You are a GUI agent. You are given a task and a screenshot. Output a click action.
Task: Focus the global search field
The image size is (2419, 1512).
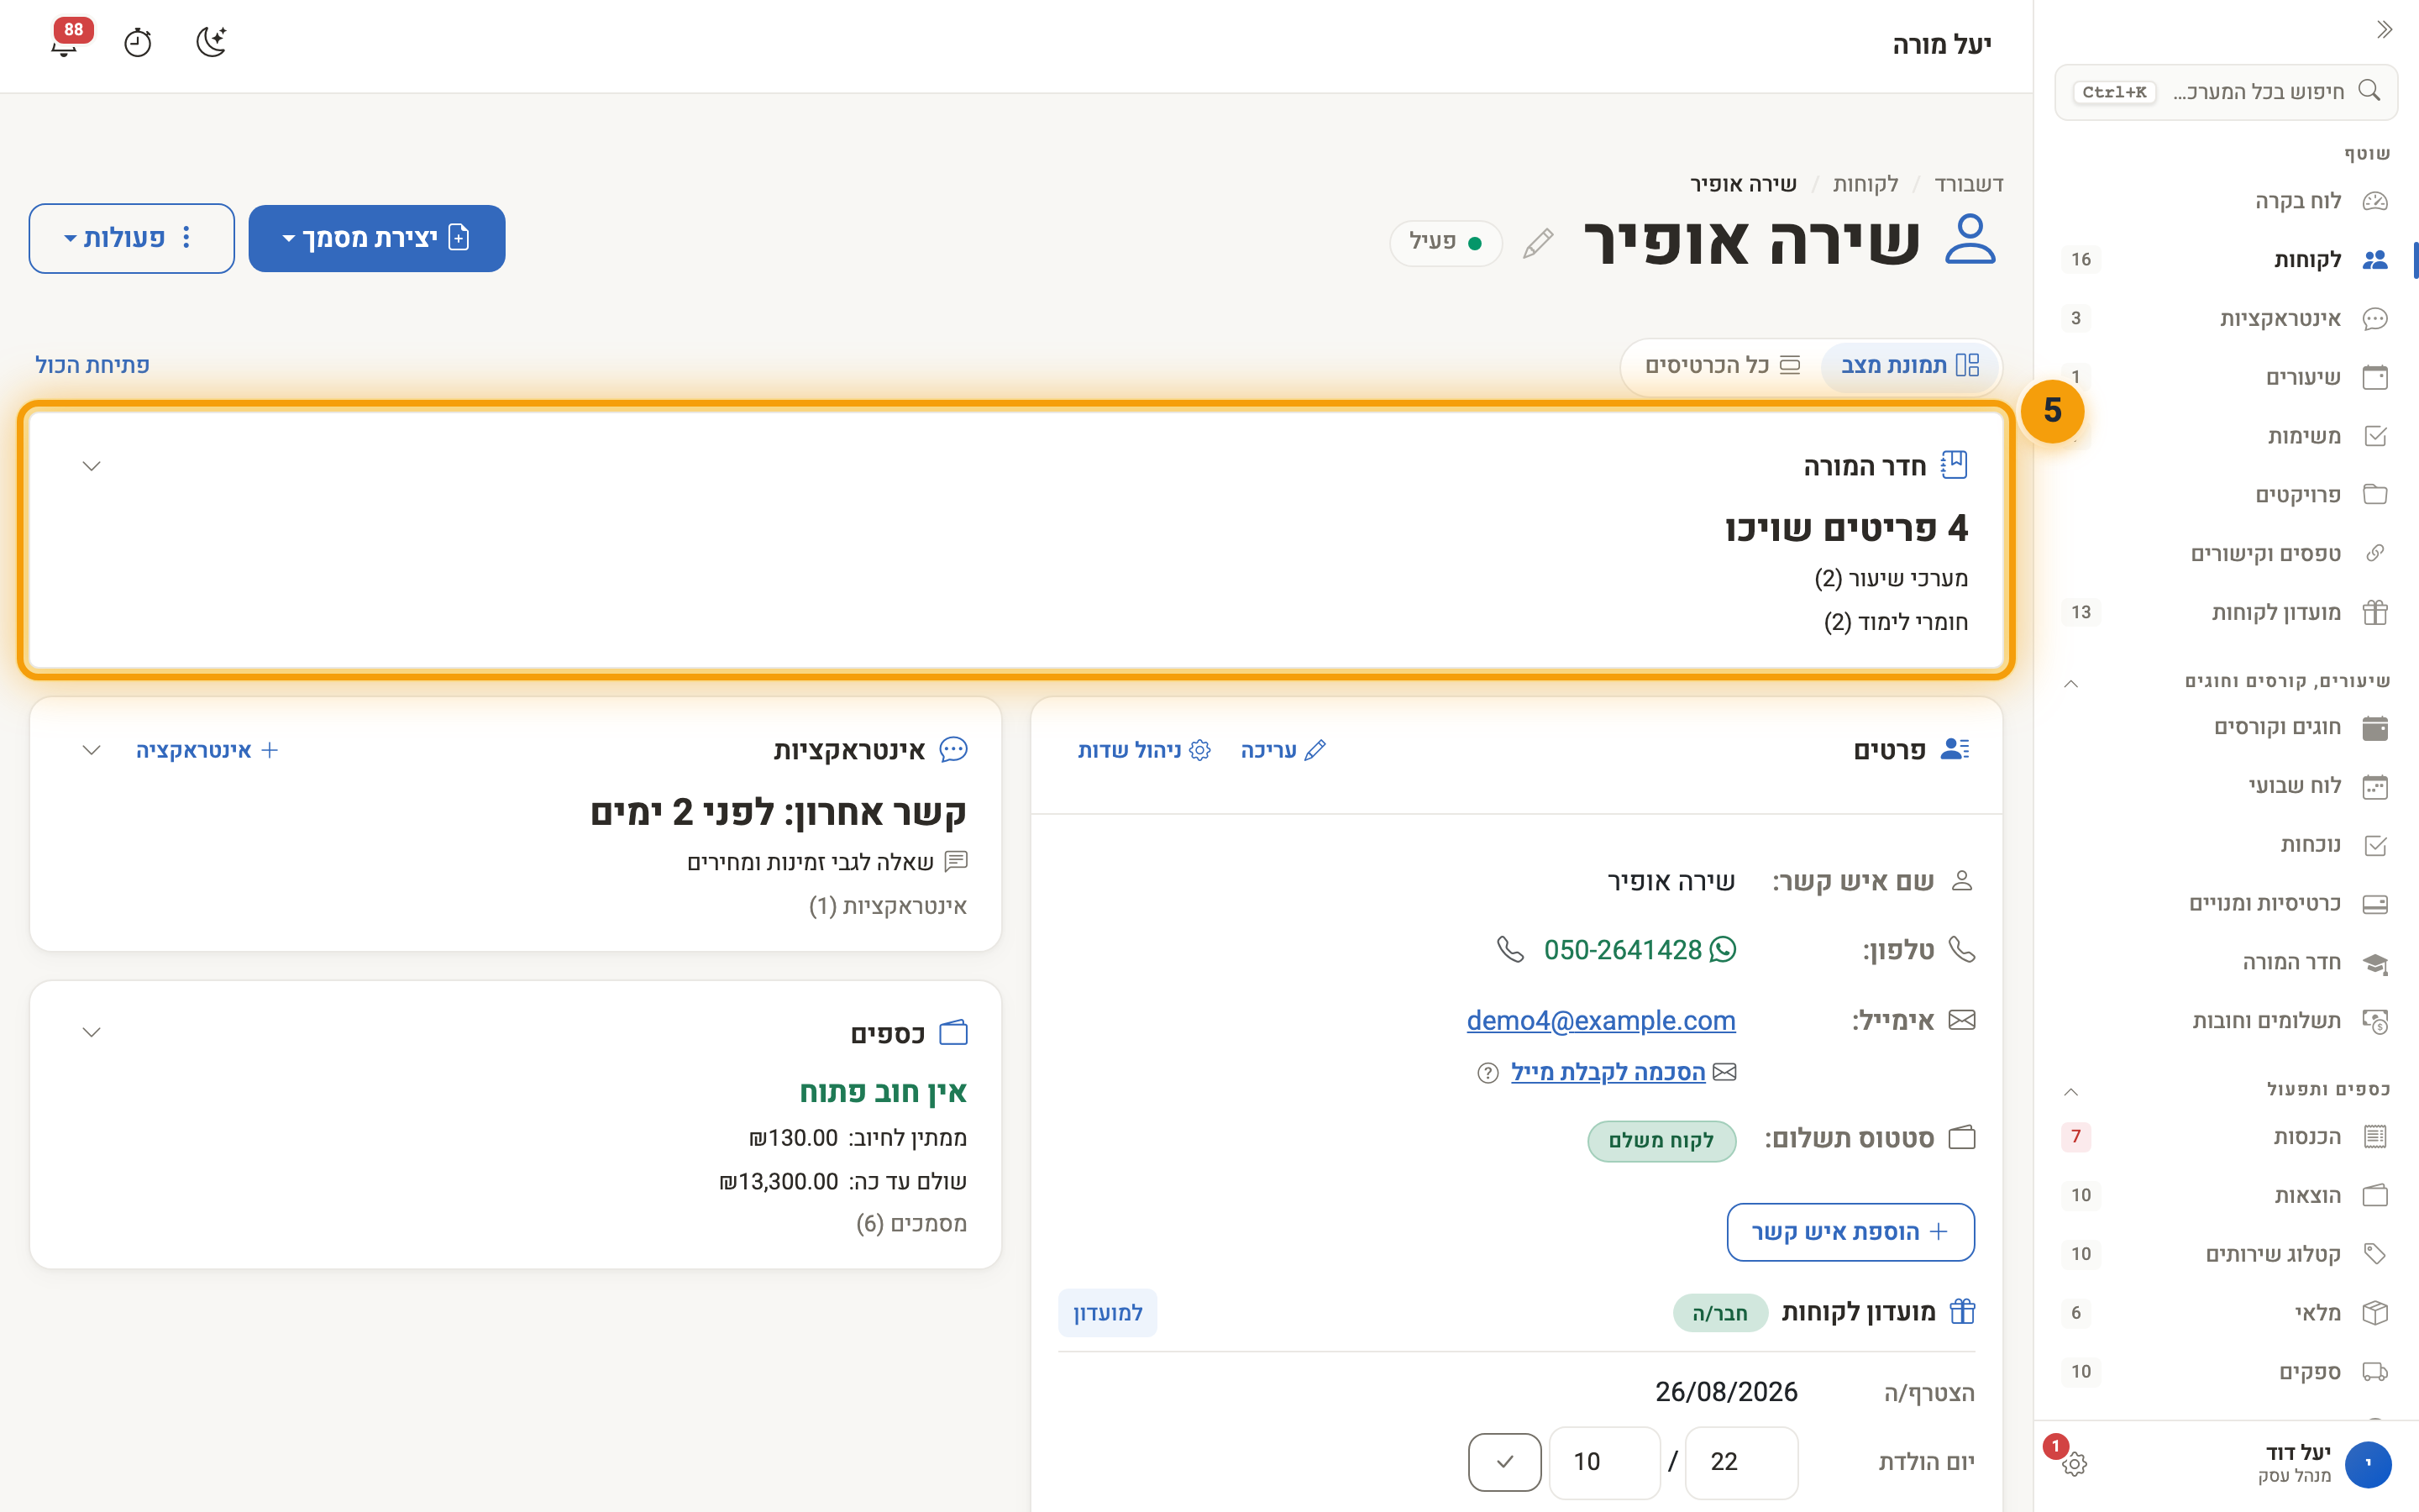pos(2226,92)
